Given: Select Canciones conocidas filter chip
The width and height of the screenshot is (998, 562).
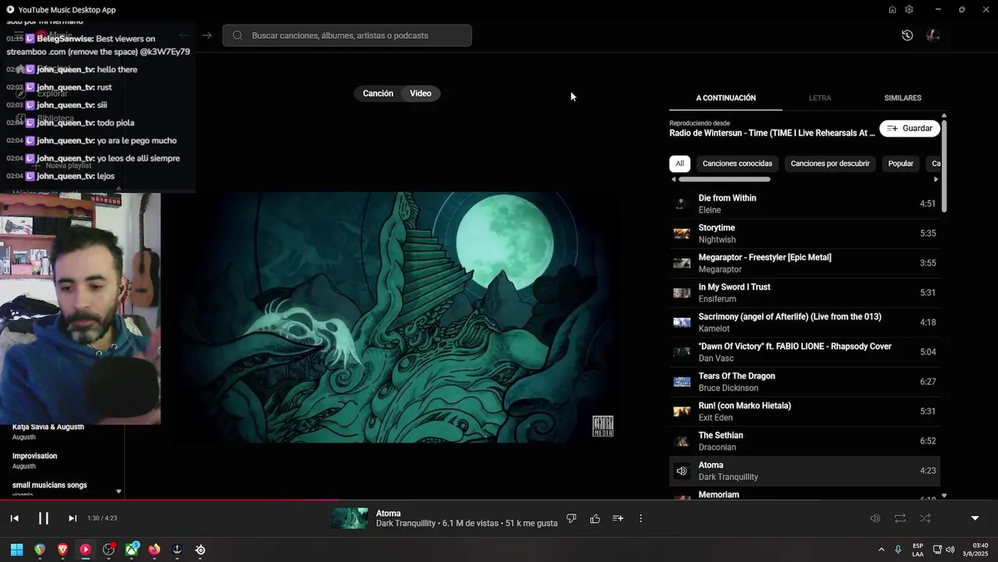Looking at the screenshot, I should [x=737, y=163].
